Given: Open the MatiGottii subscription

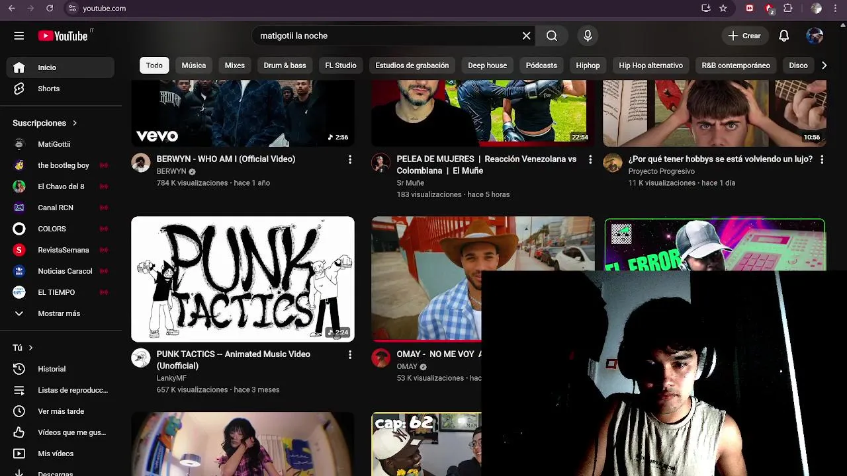Looking at the screenshot, I should (60, 144).
